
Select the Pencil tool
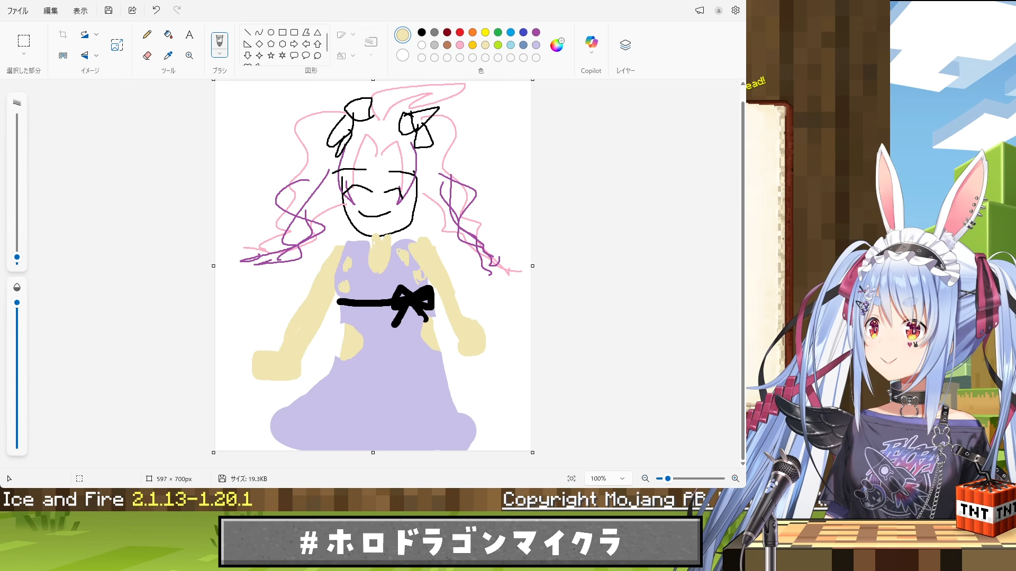[147, 35]
